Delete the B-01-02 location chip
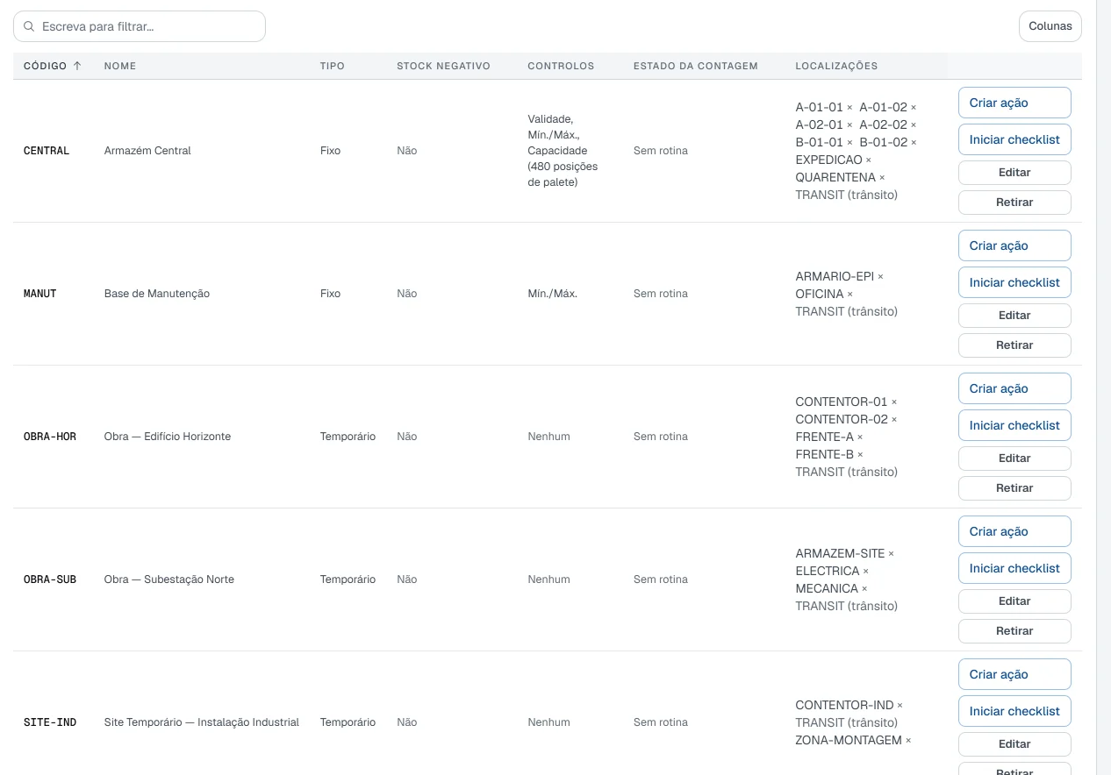 [914, 143]
